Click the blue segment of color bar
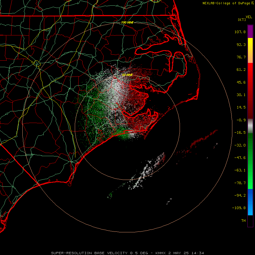 click(x=250, y=202)
